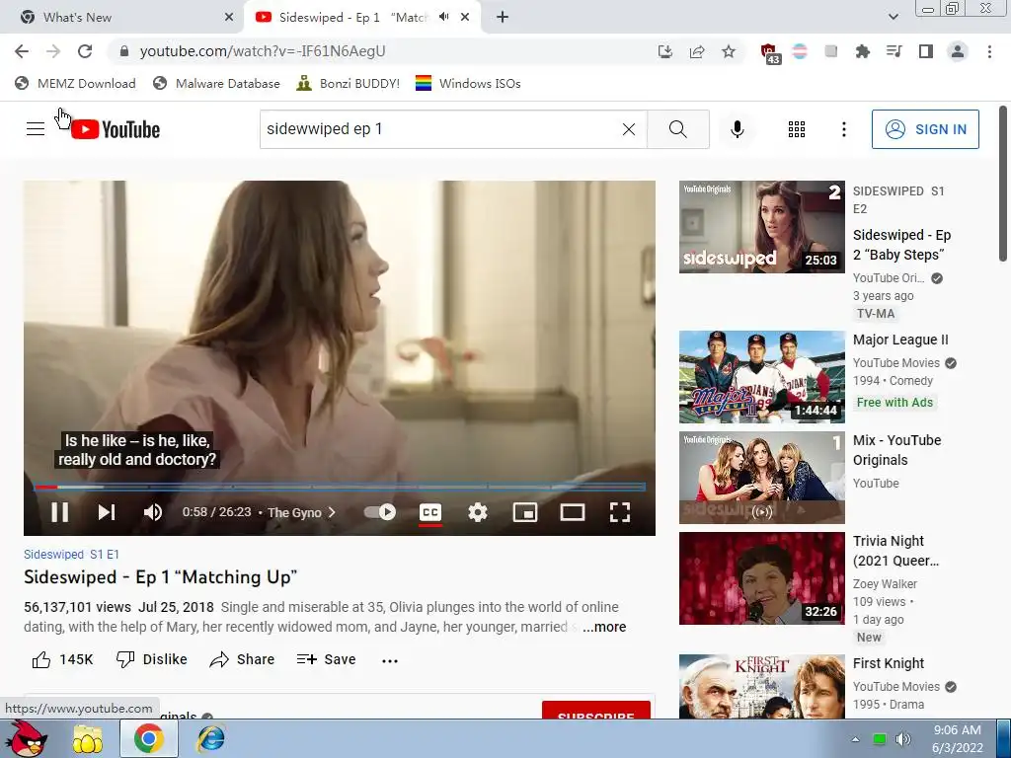This screenshot has height=758, width=1011.
Task: Expand description with ...more
Action: [x=604, y=627]
